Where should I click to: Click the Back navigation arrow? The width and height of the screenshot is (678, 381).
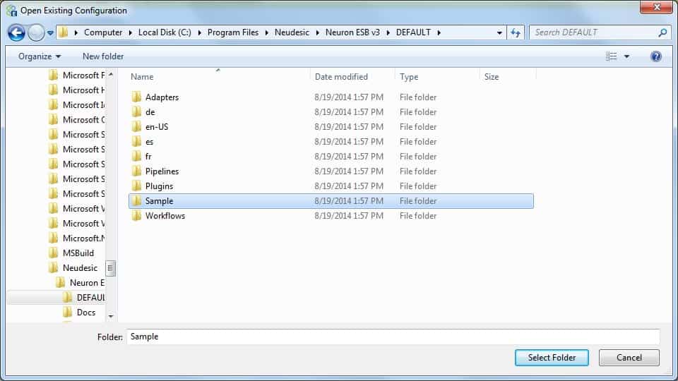(16, 33)
